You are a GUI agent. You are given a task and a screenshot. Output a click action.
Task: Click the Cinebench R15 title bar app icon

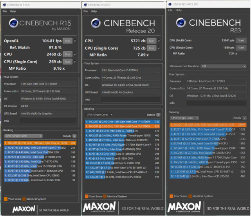tap(4, 5)
